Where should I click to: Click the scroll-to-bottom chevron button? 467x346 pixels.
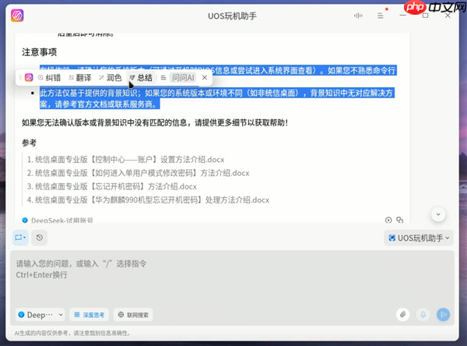click(x=438, y=214)
